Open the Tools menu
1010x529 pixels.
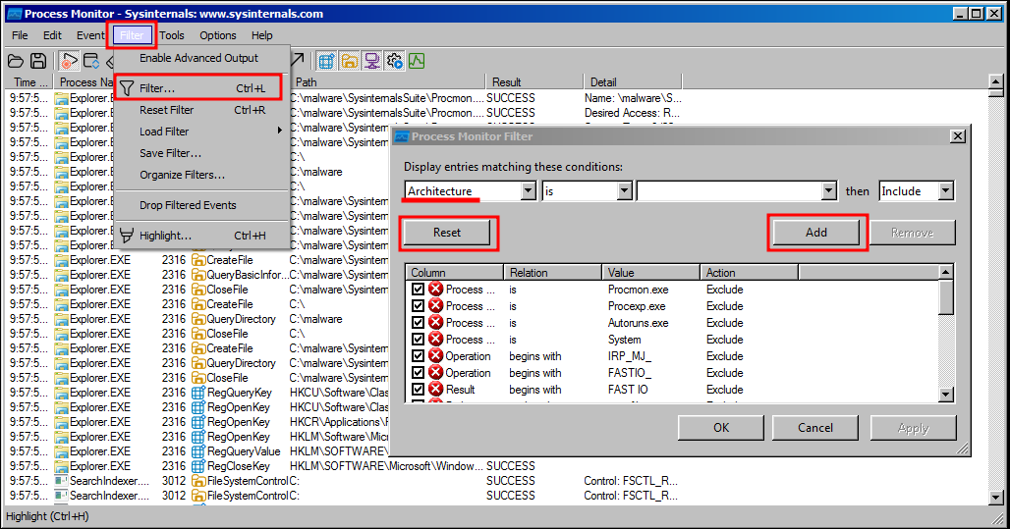tap(172, 35)
